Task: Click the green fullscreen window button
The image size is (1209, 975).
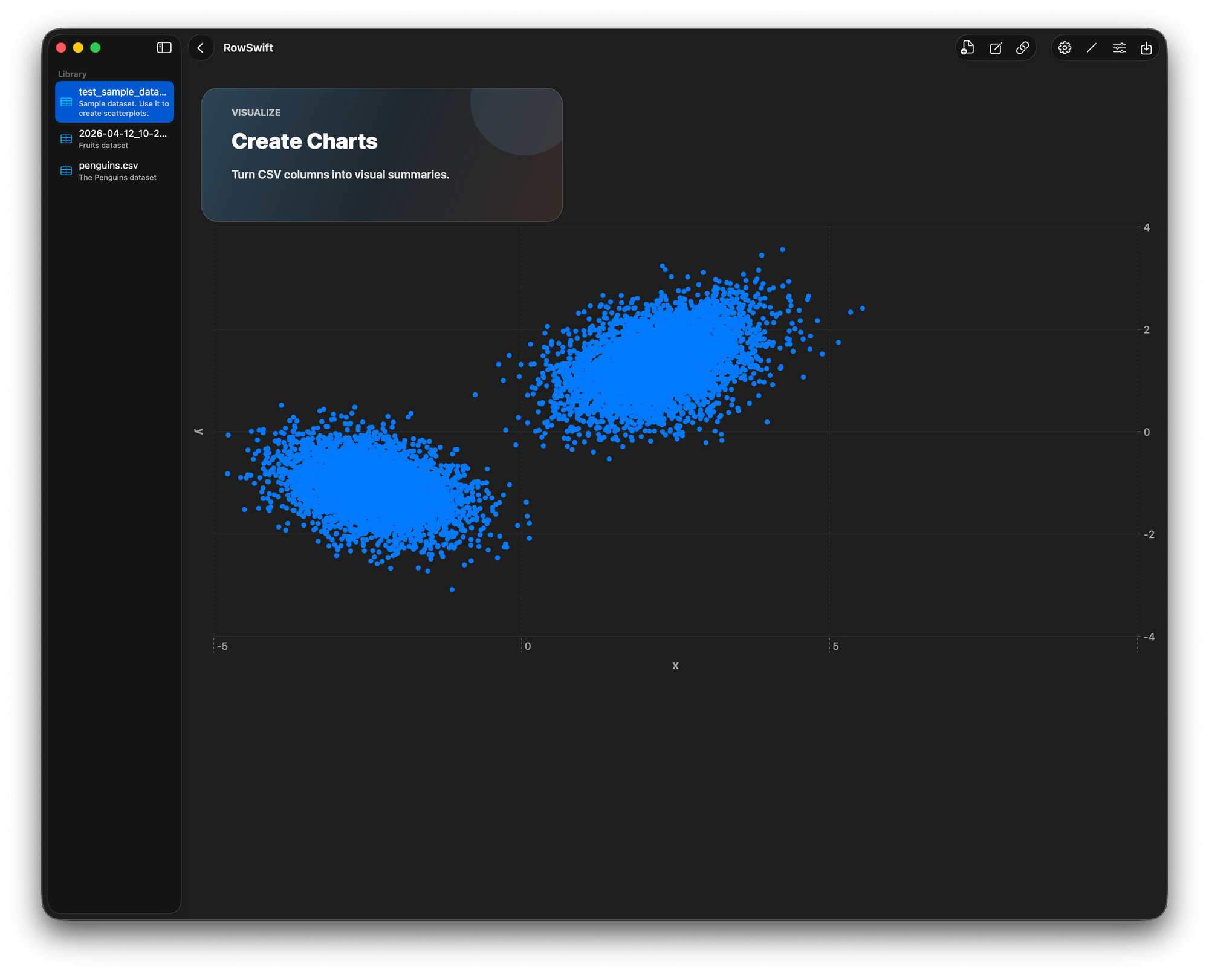Action: tap(96, 48)
